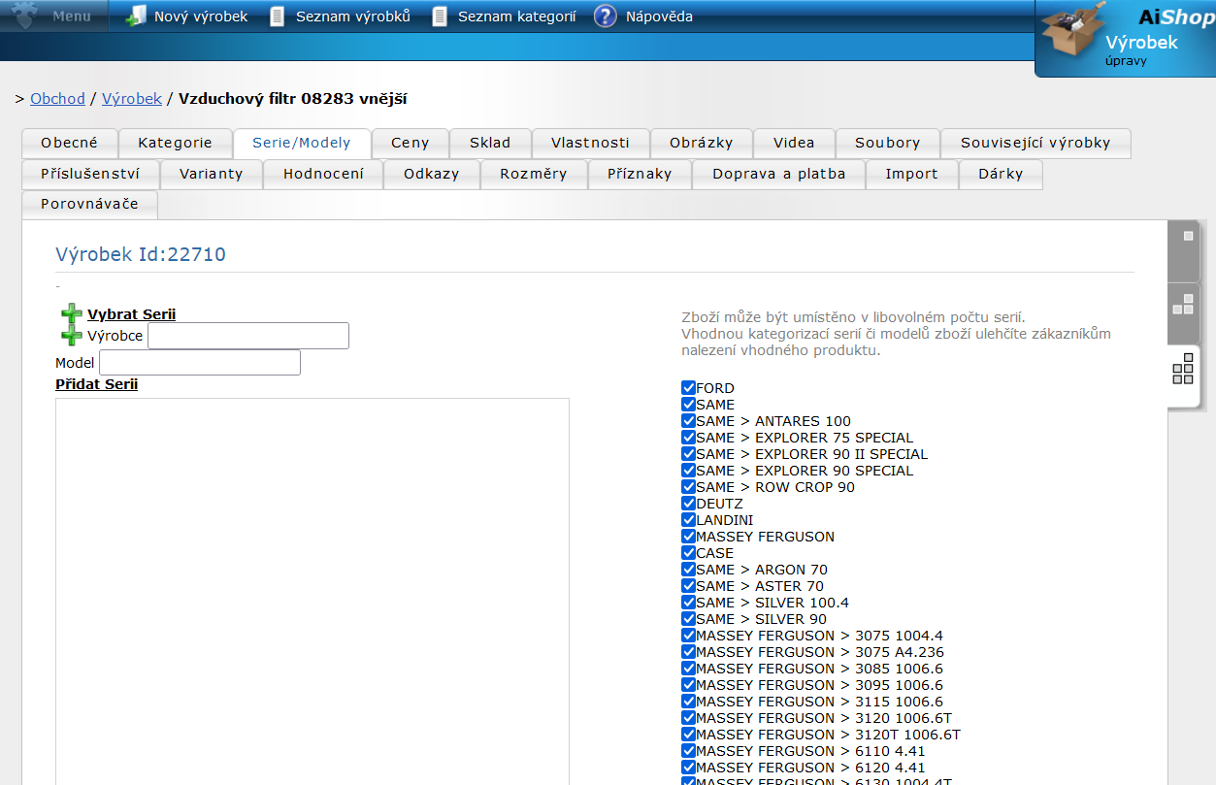This screenshot has height=785, width=1216.
Task: Select the four-square grid layout icon
Action: 1183,370
